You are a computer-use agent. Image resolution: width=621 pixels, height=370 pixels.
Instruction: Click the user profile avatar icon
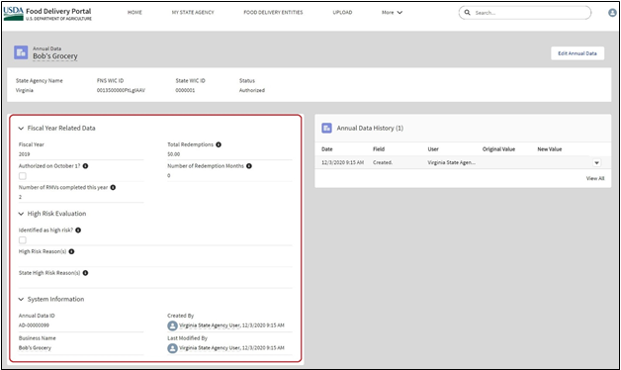(612, 13)
